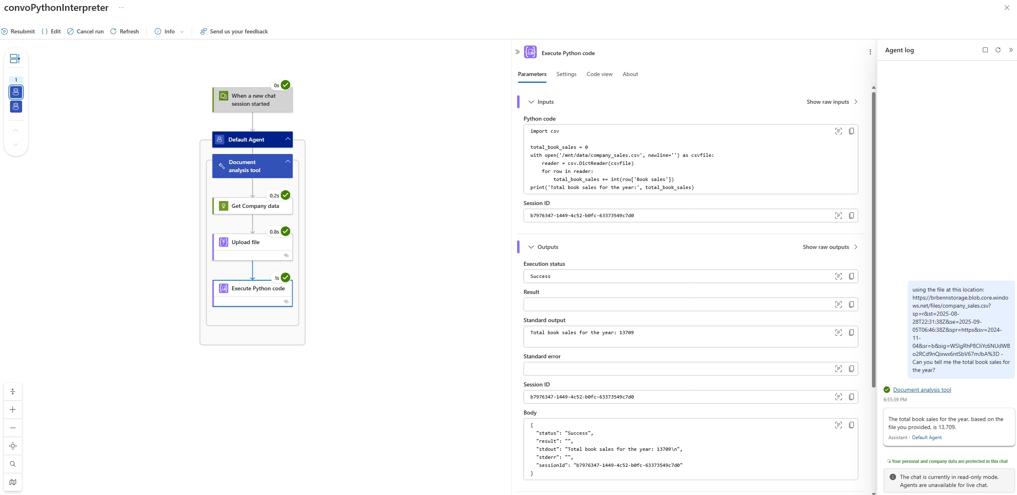Image resolution: width=1017 pixels, height=495 pixels.
Task: Switch to the Code view tab
Action: [x=599, y=74]
